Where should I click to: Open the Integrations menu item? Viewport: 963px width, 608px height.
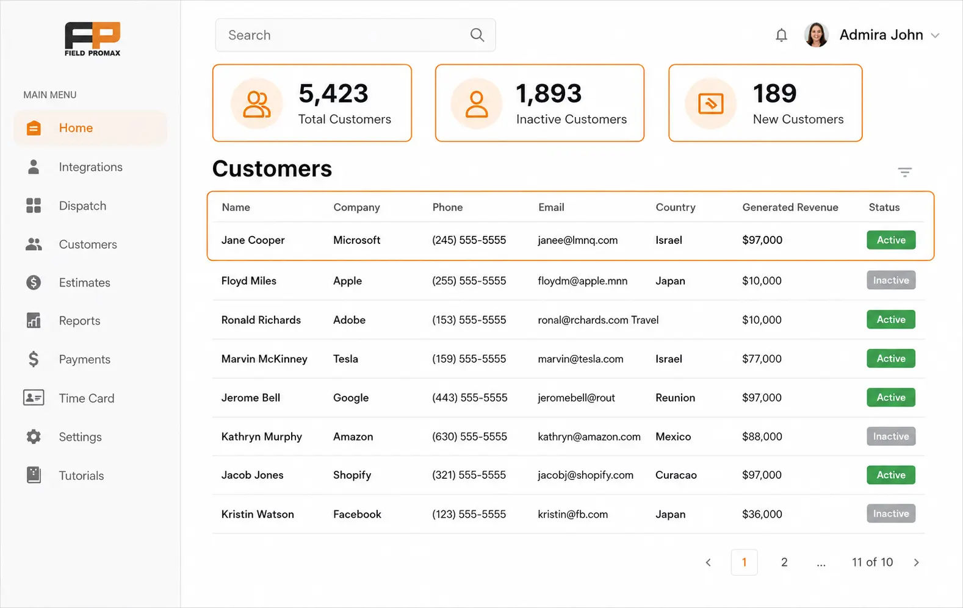90,167
